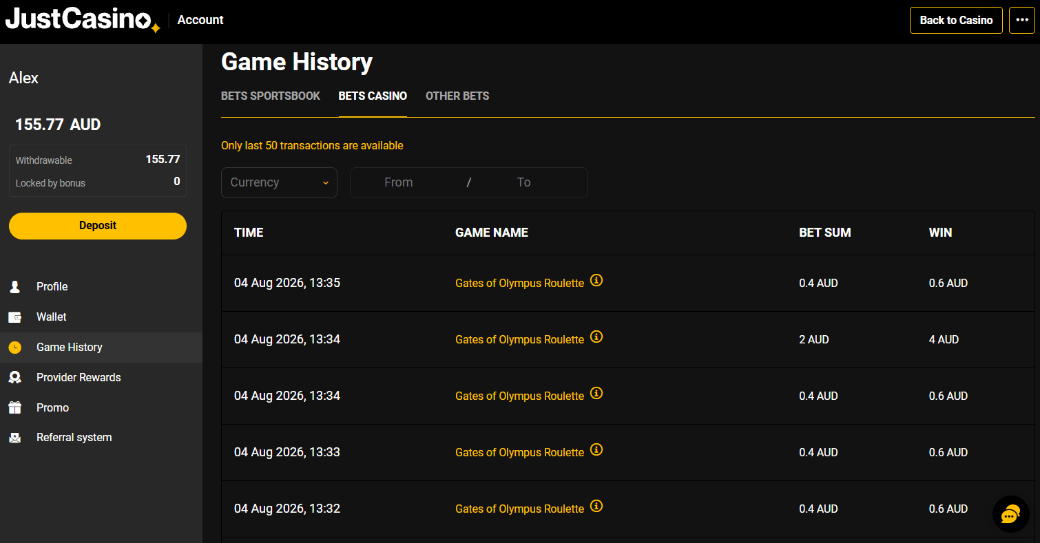Set the From date field
The width and height of the screenshot is (1040, 543).
pos(399,182)
